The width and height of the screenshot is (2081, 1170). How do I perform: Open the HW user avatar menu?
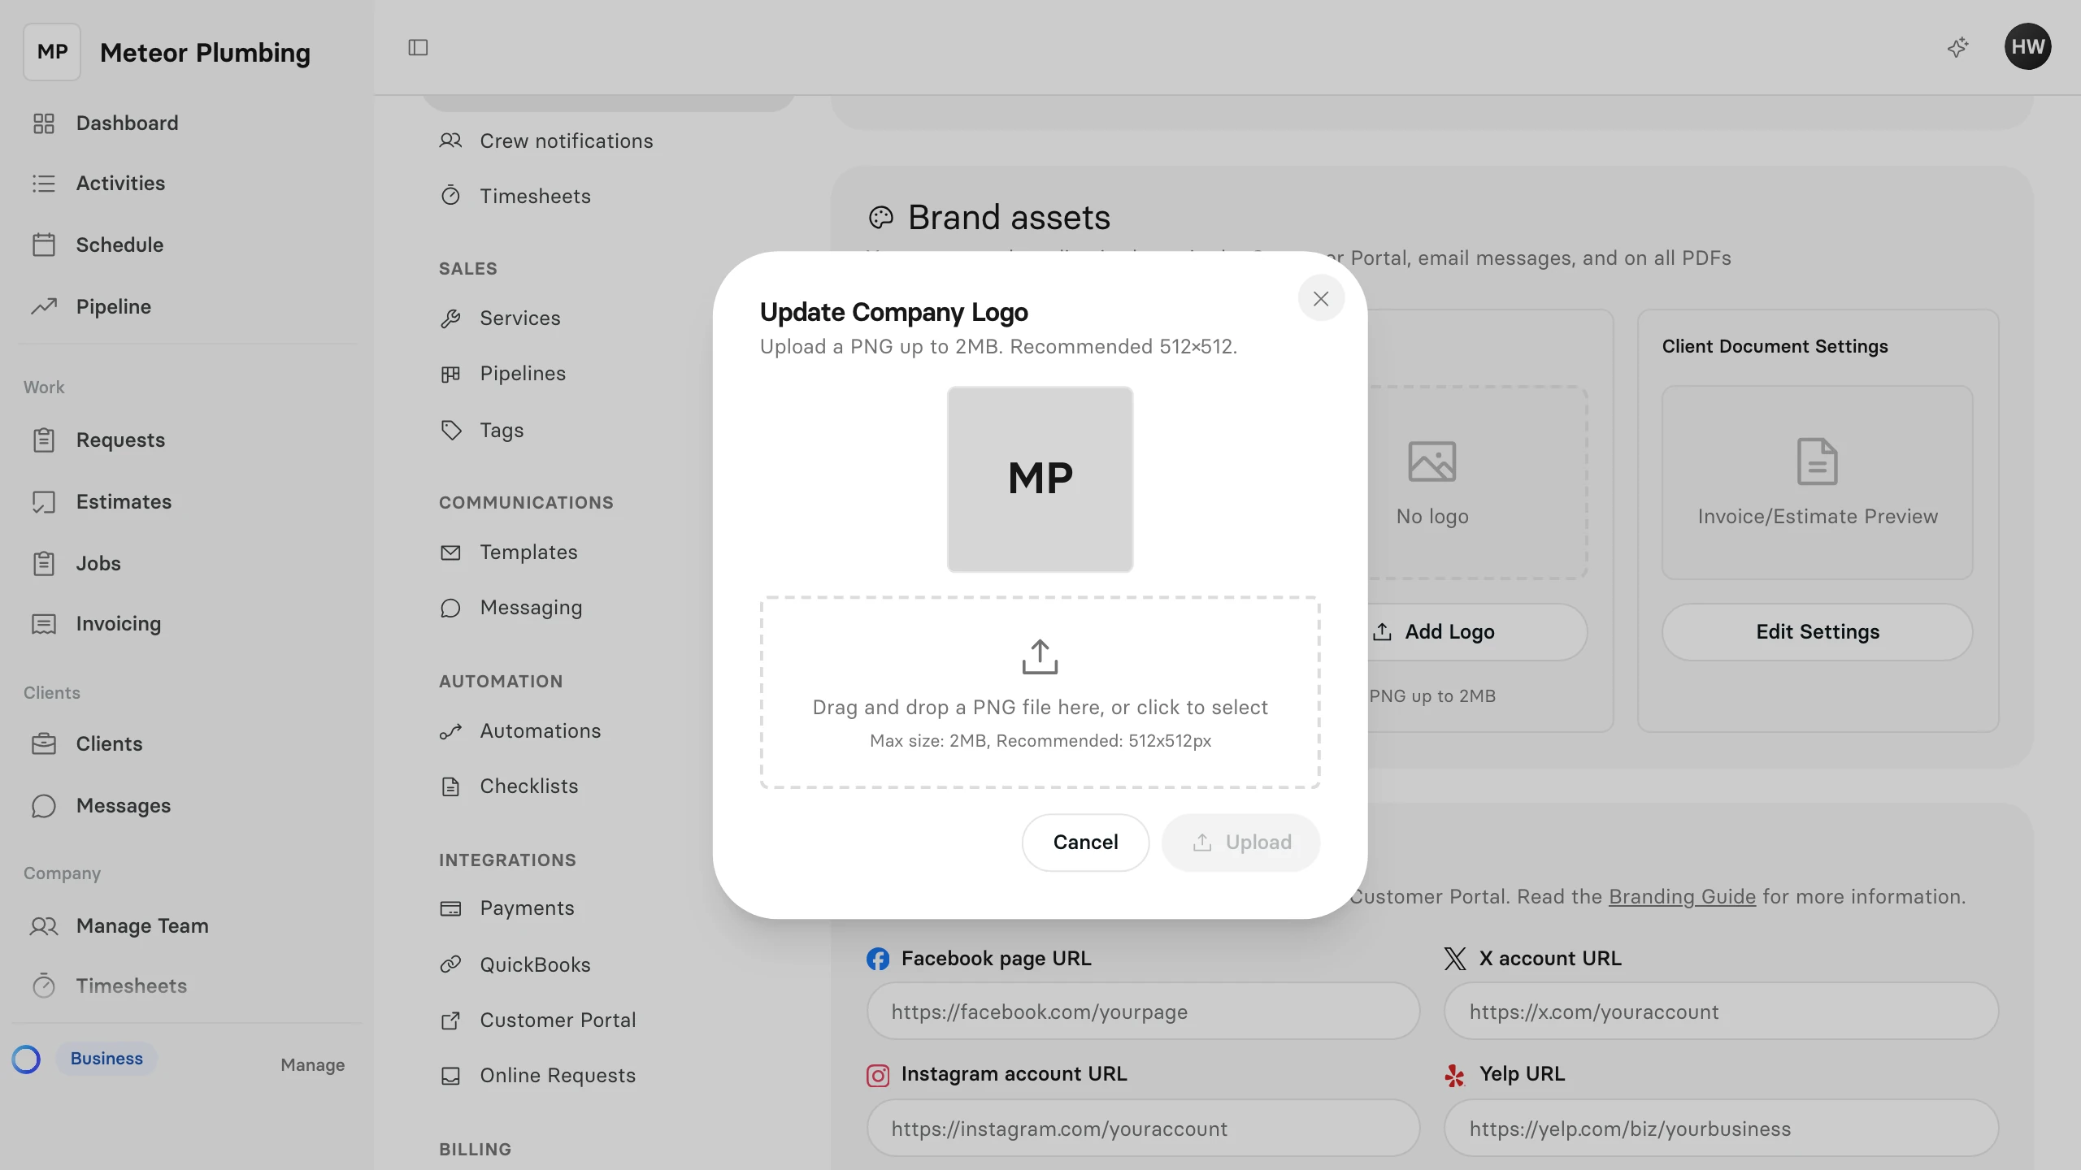[x=2027, y=47]
